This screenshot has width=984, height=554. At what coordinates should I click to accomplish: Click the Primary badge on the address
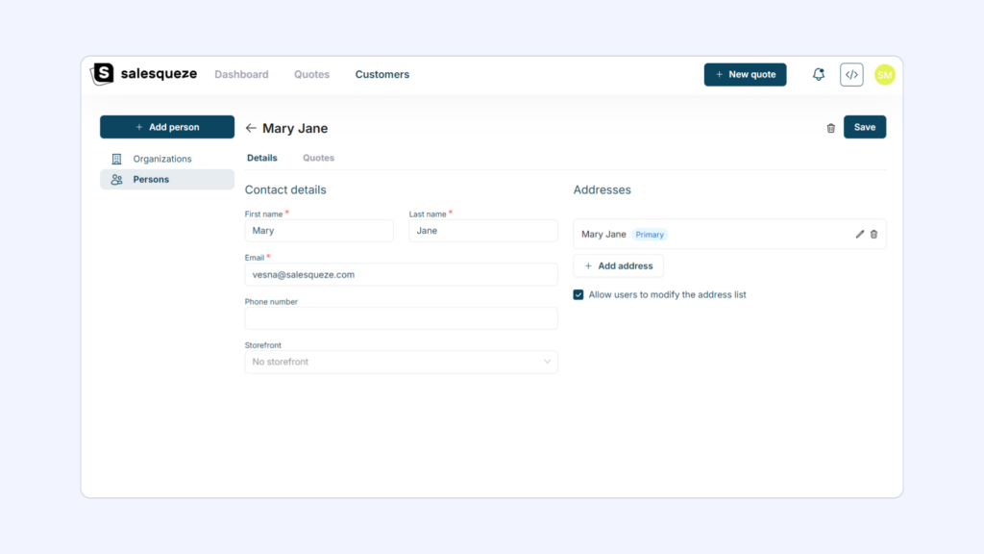[x=650, y=235]
